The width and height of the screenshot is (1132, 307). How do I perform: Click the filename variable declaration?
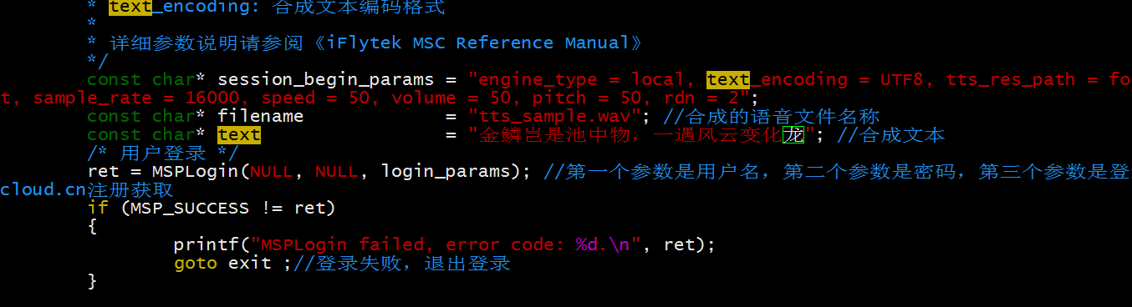261,116
